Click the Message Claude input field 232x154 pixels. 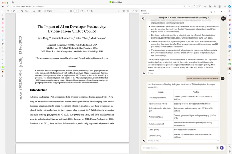pos(178,148)
